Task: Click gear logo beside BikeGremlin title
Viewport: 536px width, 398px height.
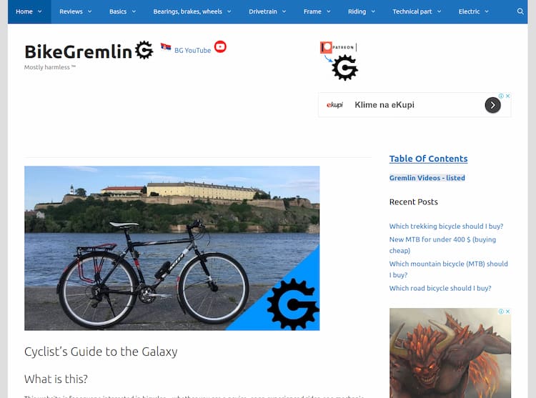Action: (x=144, y=50)
